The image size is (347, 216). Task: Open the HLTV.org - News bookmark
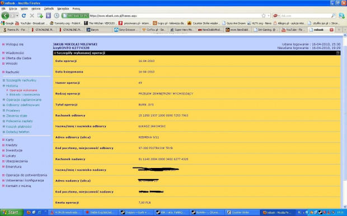(x=259, y=23)
